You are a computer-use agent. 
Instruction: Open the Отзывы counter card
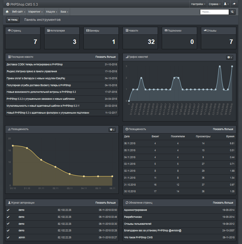pos(219,38)
